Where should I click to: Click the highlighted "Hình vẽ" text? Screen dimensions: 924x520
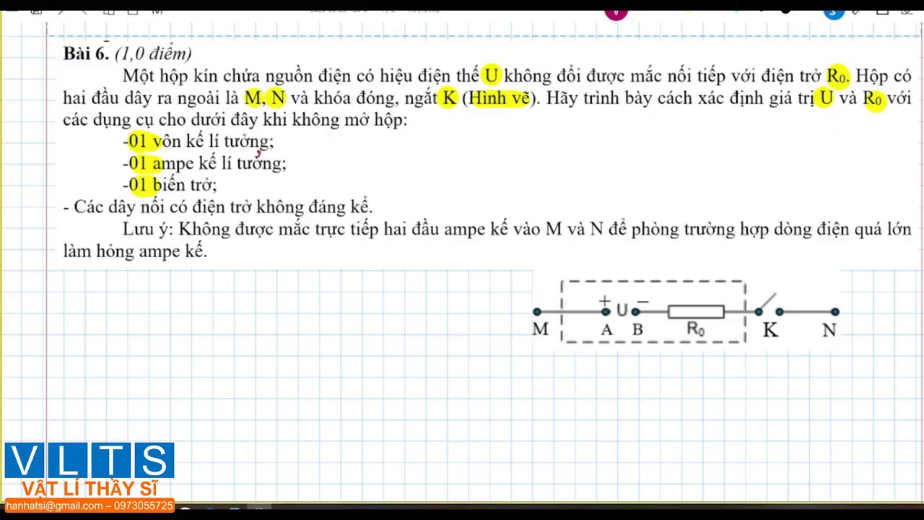pyautogui.click(x=499, y=98)
